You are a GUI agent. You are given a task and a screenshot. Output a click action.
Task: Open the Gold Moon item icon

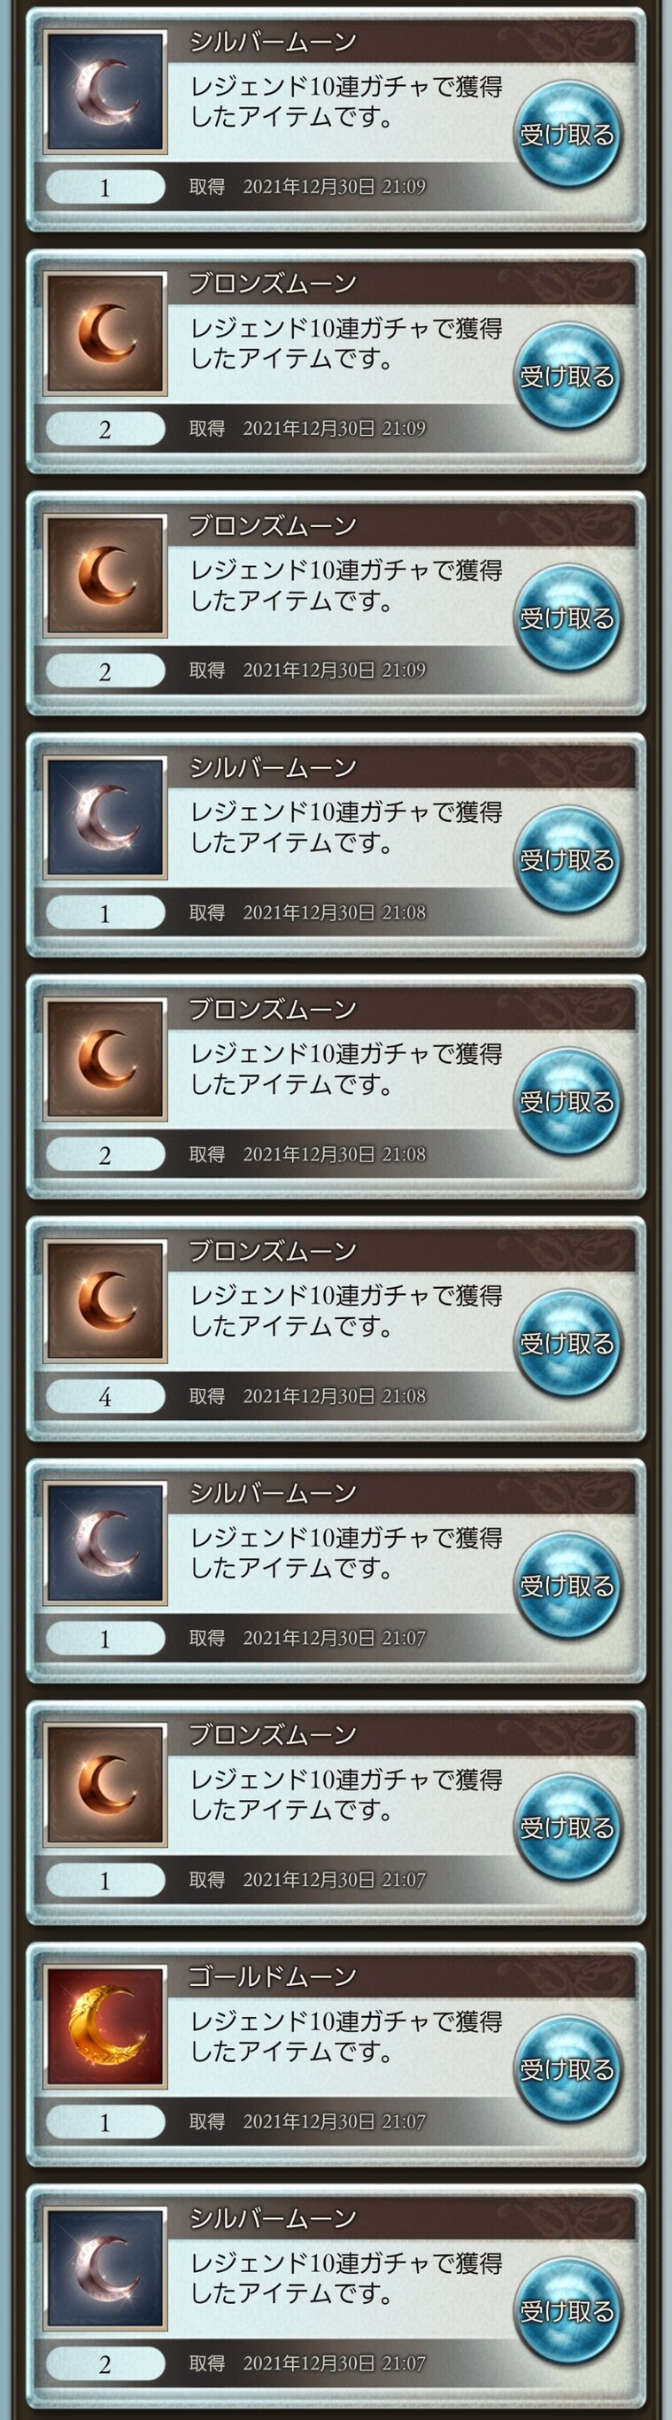click(x=105, y=2028)
